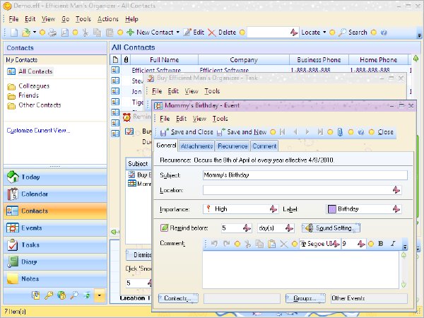Image resolution: width=424 pixels, height=318 pixels.
Task: Switch to the Comment tab
Action: click(264, 146)
